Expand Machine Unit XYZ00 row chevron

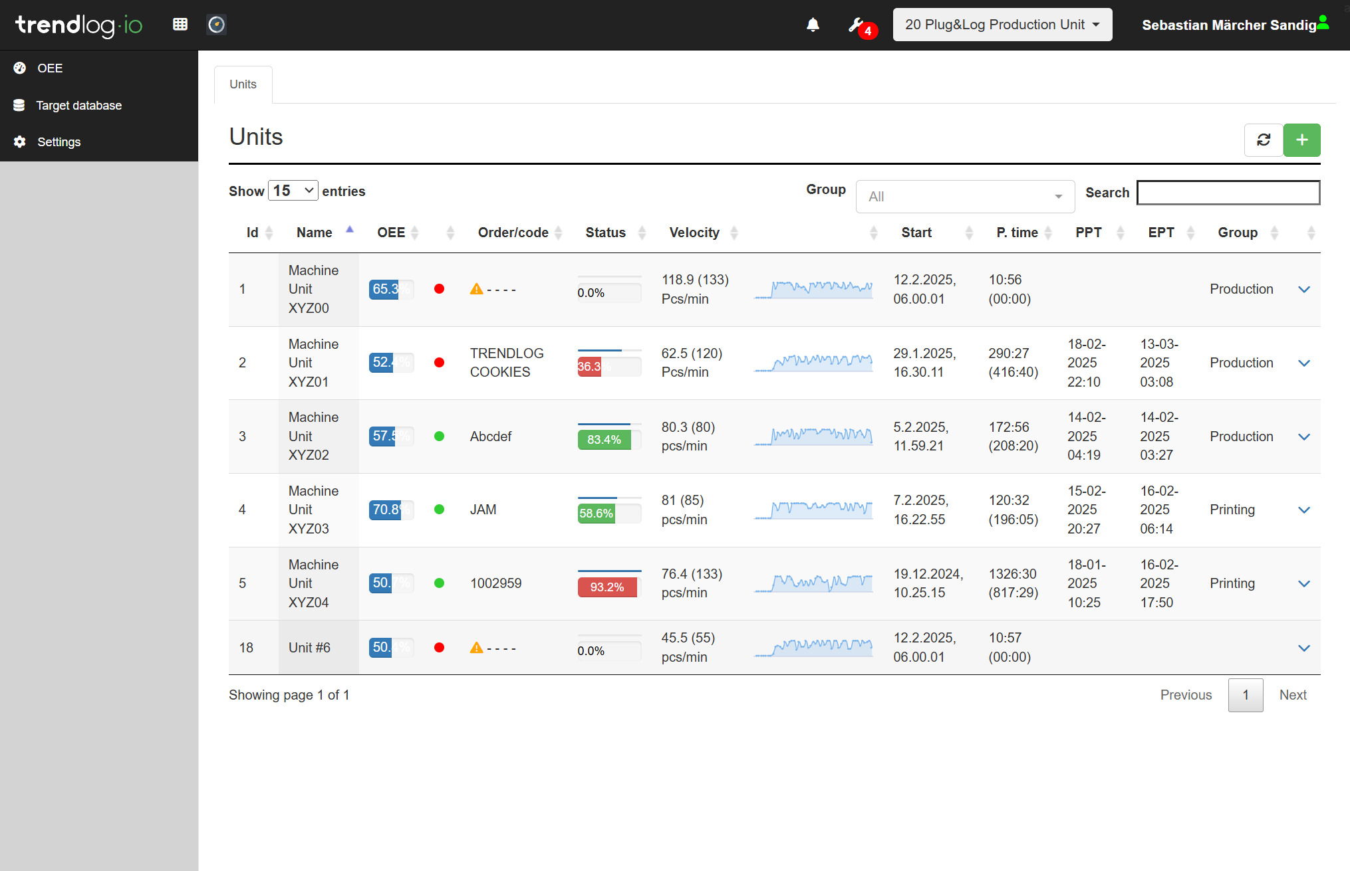point(1303,290)
